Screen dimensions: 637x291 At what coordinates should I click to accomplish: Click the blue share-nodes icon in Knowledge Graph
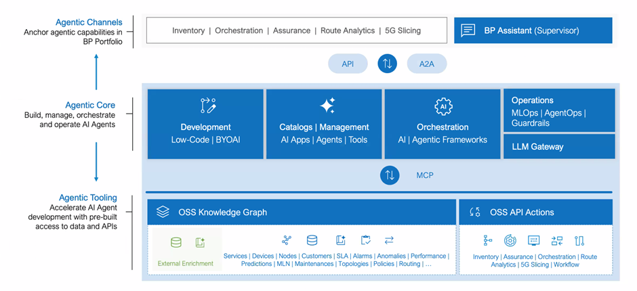287,240
